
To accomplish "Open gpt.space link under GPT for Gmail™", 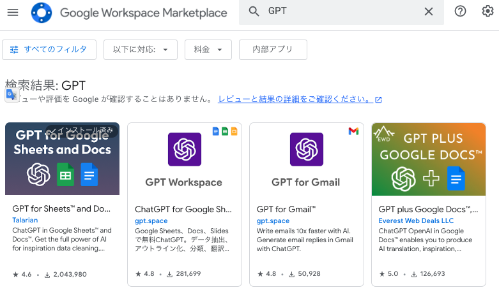I will click(273, 221).
